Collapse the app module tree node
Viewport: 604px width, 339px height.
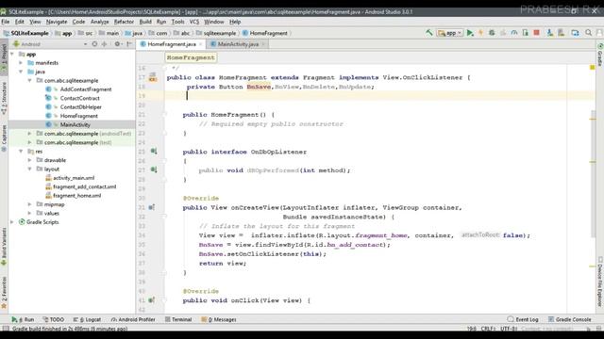click(x=12, y=55)
